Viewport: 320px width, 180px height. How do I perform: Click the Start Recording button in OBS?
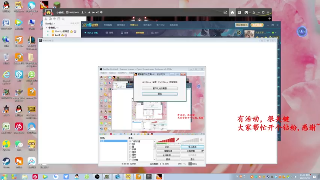[191, 151]
